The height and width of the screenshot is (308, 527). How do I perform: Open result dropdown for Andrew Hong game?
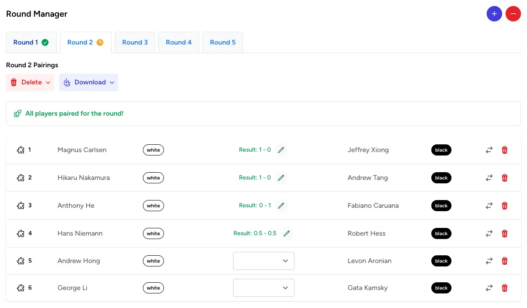coord(263,261)
